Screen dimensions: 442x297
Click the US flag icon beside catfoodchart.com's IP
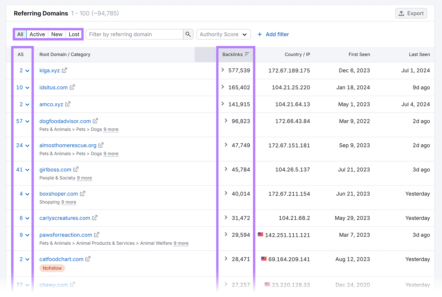[264, 259]
